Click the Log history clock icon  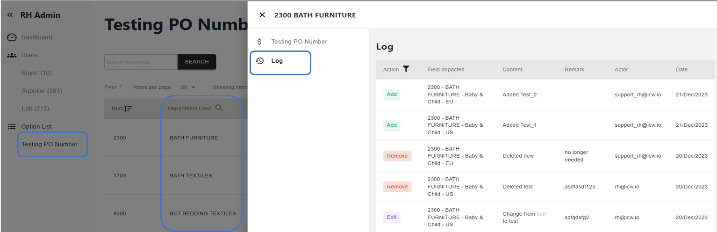(260, 61)
